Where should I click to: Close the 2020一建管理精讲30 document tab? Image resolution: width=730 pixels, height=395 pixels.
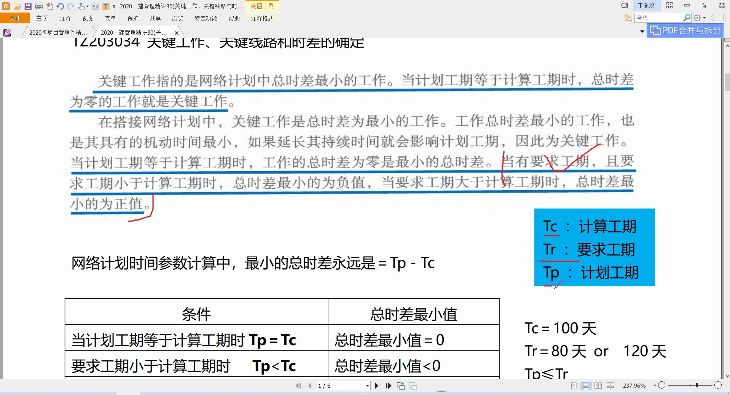tap(177, 33)
